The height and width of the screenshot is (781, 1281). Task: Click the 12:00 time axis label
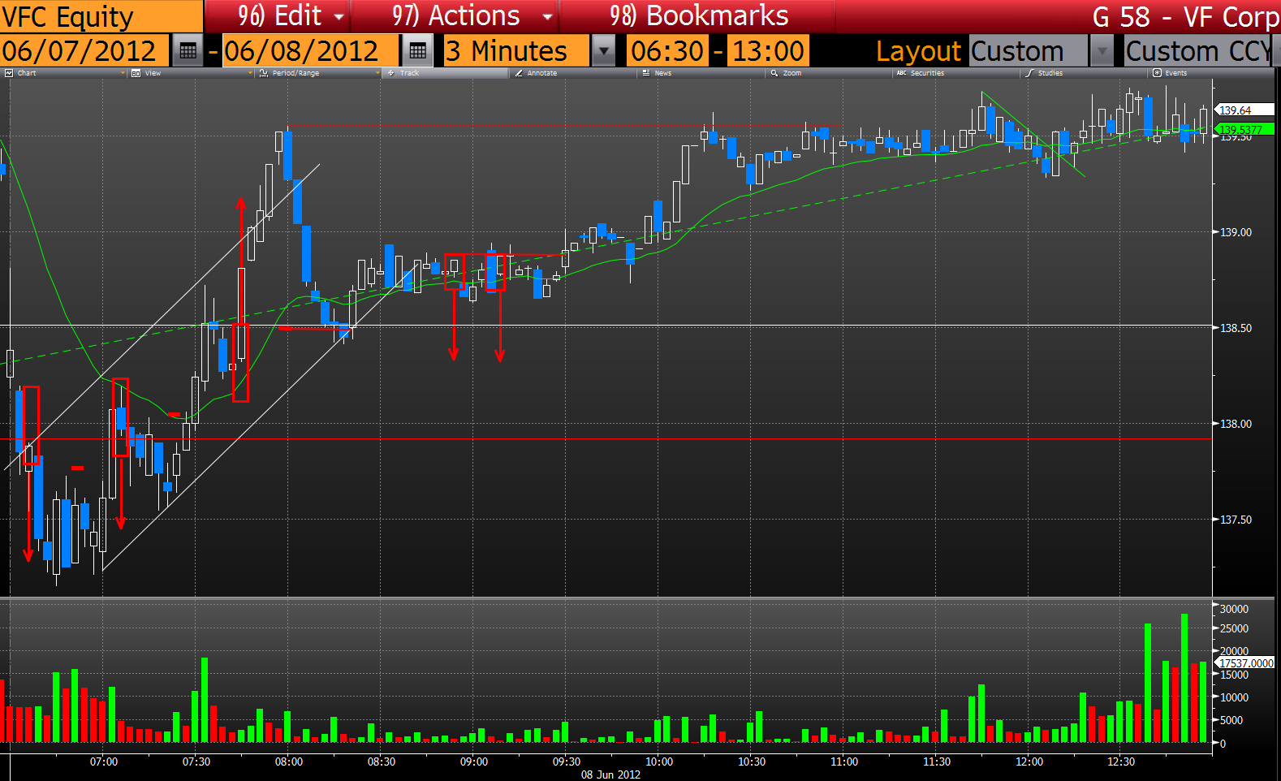tap(1029, 762)
